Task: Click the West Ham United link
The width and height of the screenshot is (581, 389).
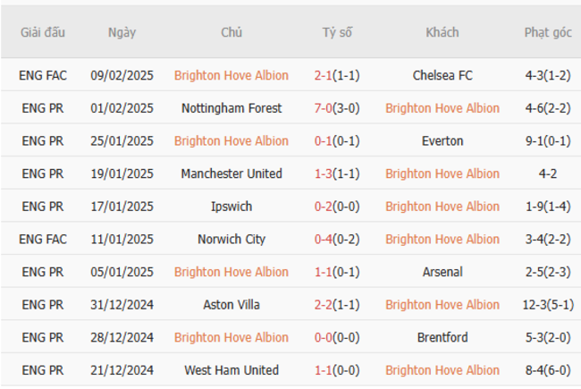Action: [232, 370]
